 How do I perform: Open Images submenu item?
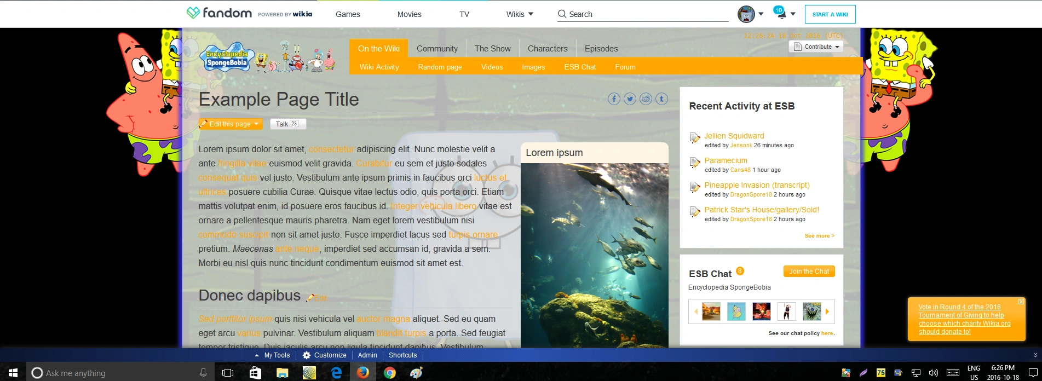pyautogui.click(x=533, y=67)
